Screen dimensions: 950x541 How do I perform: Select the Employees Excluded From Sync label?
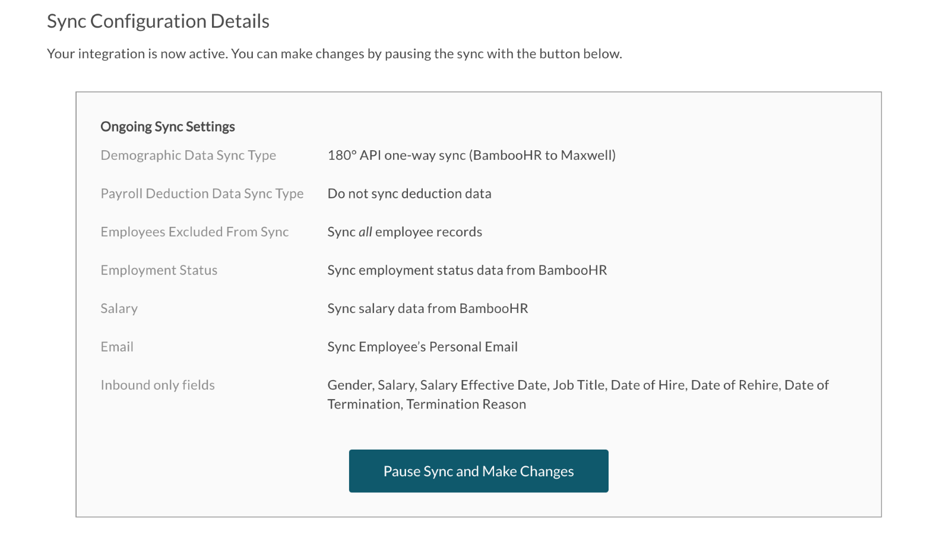point(194,232)
